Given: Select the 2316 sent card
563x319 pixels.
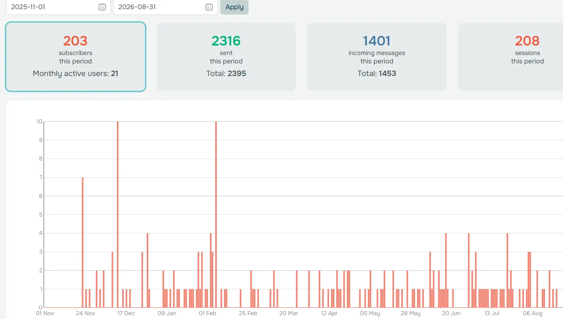Looking at the screenshot, I should (226, 57).
